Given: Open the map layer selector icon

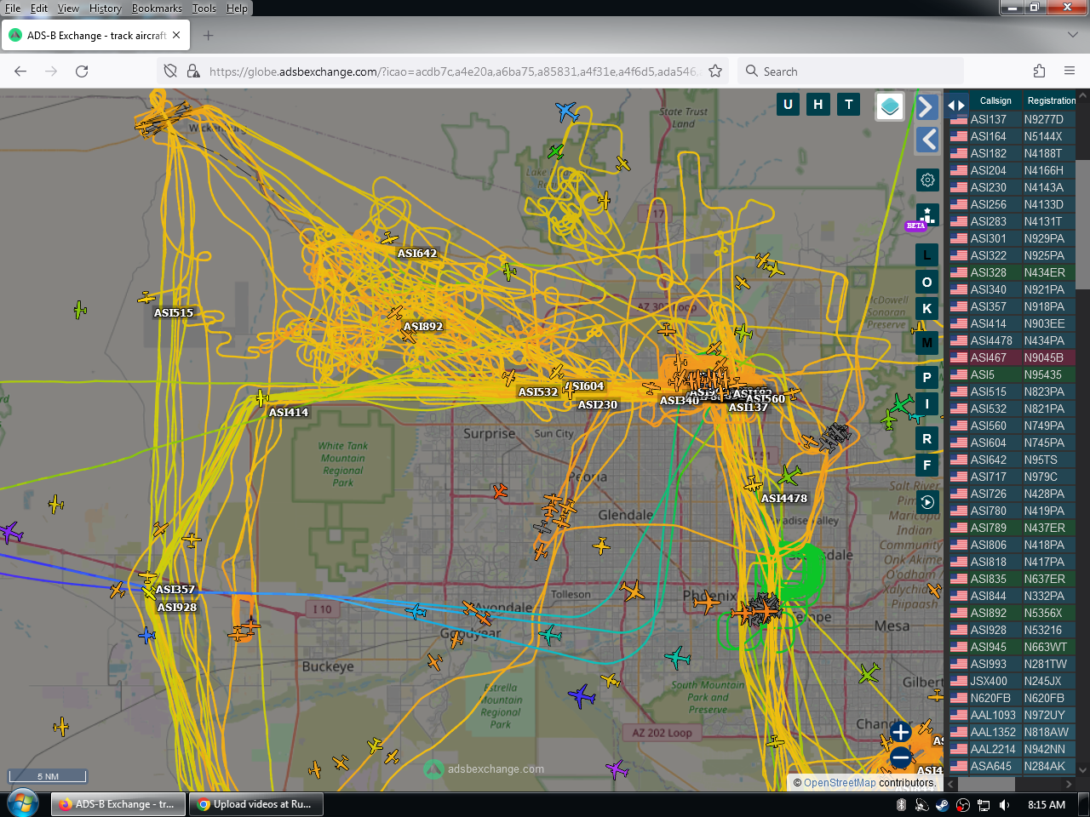Looking at the screenshot, I should pyautogui.click(x=890, y=106).
